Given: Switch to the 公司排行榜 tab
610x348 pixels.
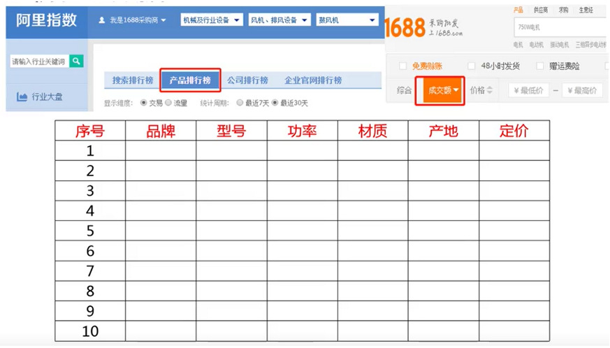Looking at the screenshot, I should coord(247,80).
